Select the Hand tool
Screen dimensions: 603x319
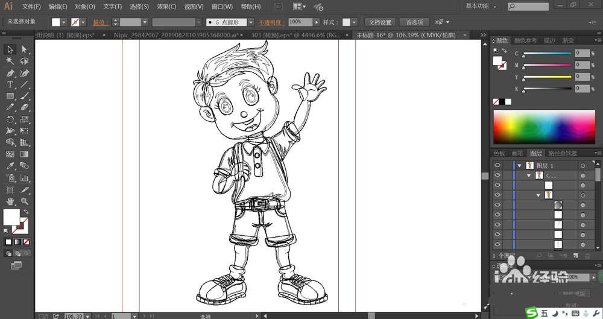click(x=10, y=201)
